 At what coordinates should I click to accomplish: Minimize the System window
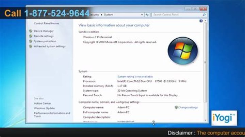click(187, 9)
